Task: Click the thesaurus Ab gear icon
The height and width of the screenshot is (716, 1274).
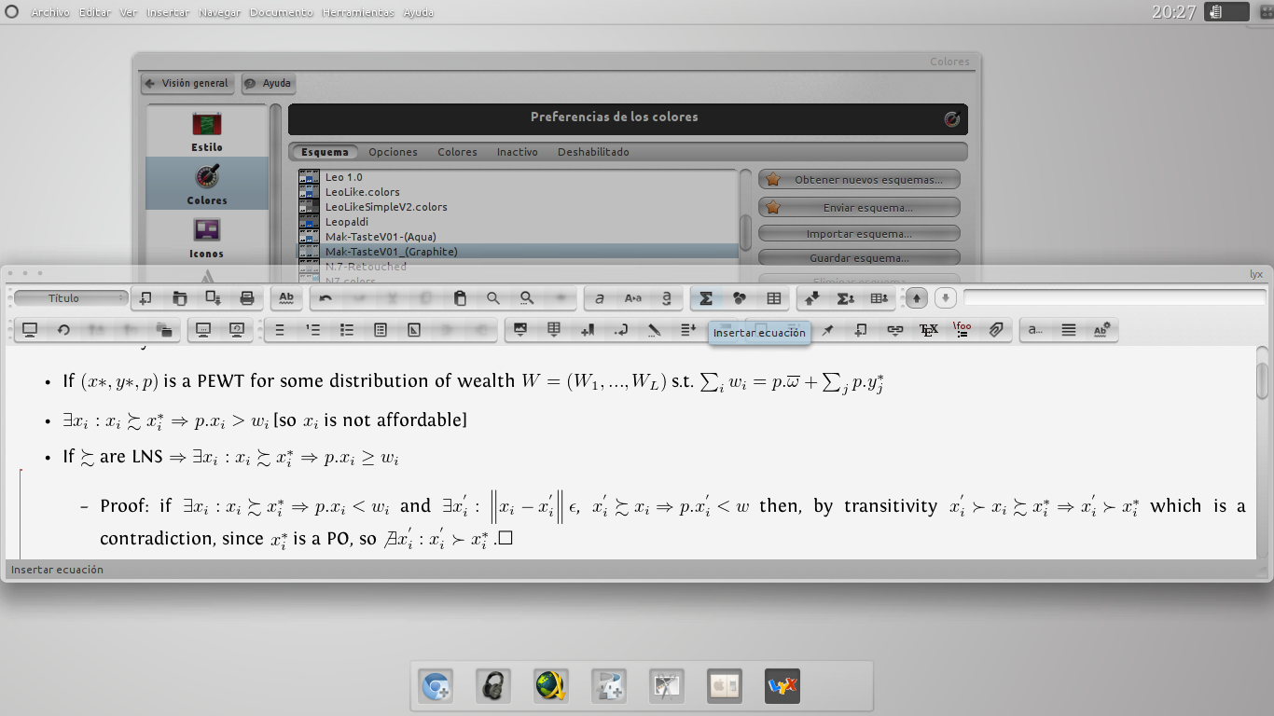Action: pyautogui.click(x=1102, y=329)
